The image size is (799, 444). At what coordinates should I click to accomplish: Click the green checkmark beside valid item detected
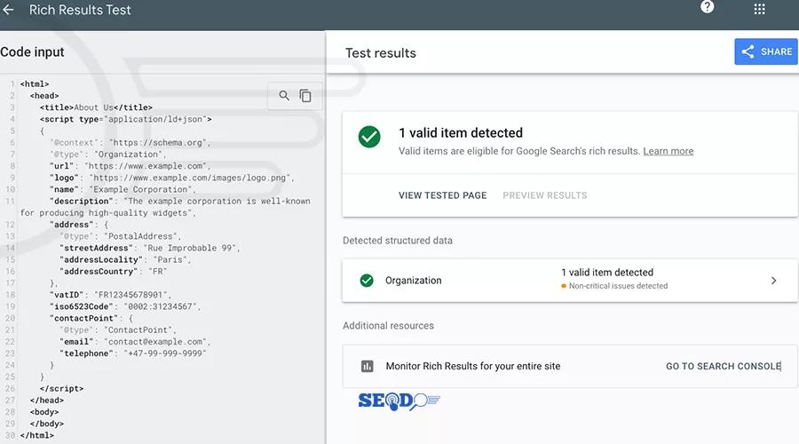(x=369, y=138)
